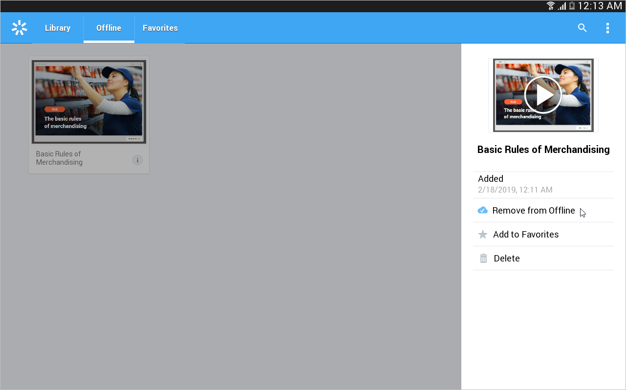Click the cloud icon beside Remove from Offline

tap(482, 211)
